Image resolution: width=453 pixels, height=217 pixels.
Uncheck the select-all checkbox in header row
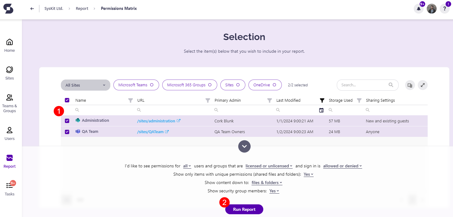[67, 100]
